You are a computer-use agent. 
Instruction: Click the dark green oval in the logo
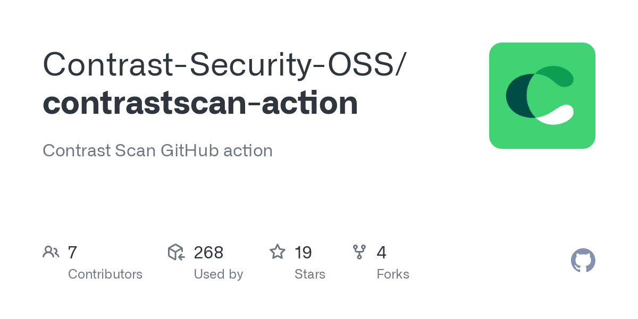515,96
